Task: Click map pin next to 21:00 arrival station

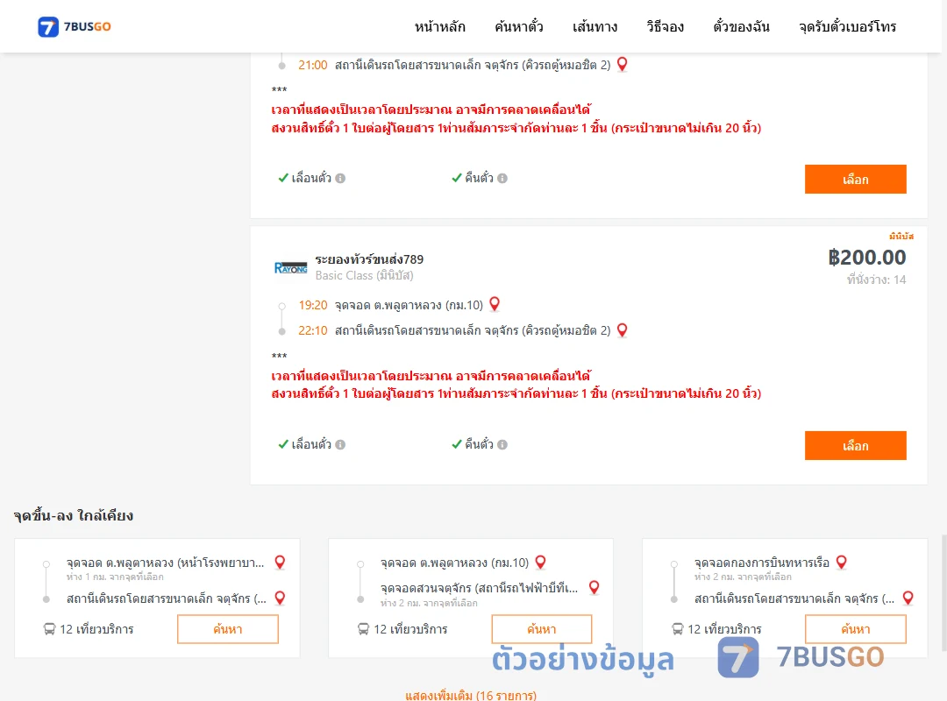Action: pos(622,64)
